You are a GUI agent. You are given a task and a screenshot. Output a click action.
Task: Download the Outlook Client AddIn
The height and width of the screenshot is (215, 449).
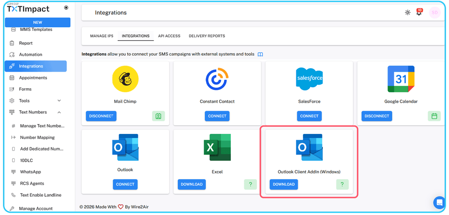[x=284, y=184]
